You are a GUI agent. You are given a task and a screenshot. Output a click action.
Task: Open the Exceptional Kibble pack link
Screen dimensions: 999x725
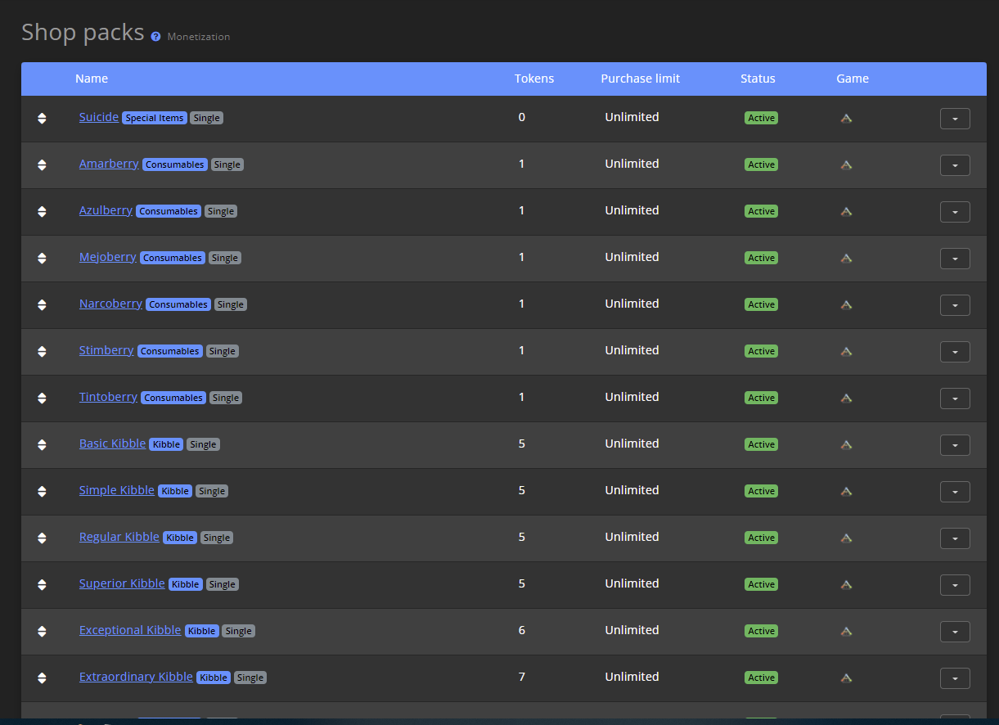click(130, 630)
